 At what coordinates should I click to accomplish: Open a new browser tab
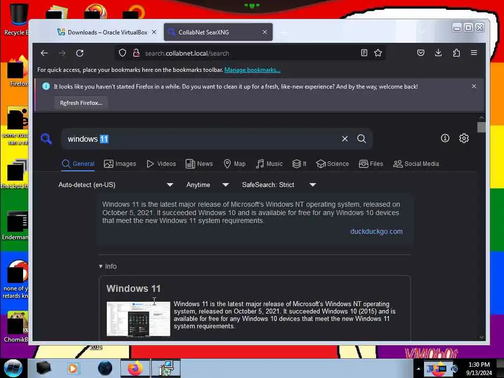[x=283, y=32]
